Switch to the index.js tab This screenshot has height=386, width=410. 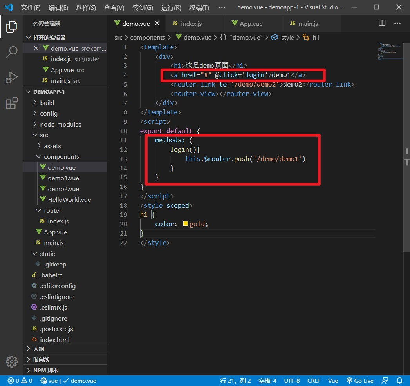coord(195,24)
